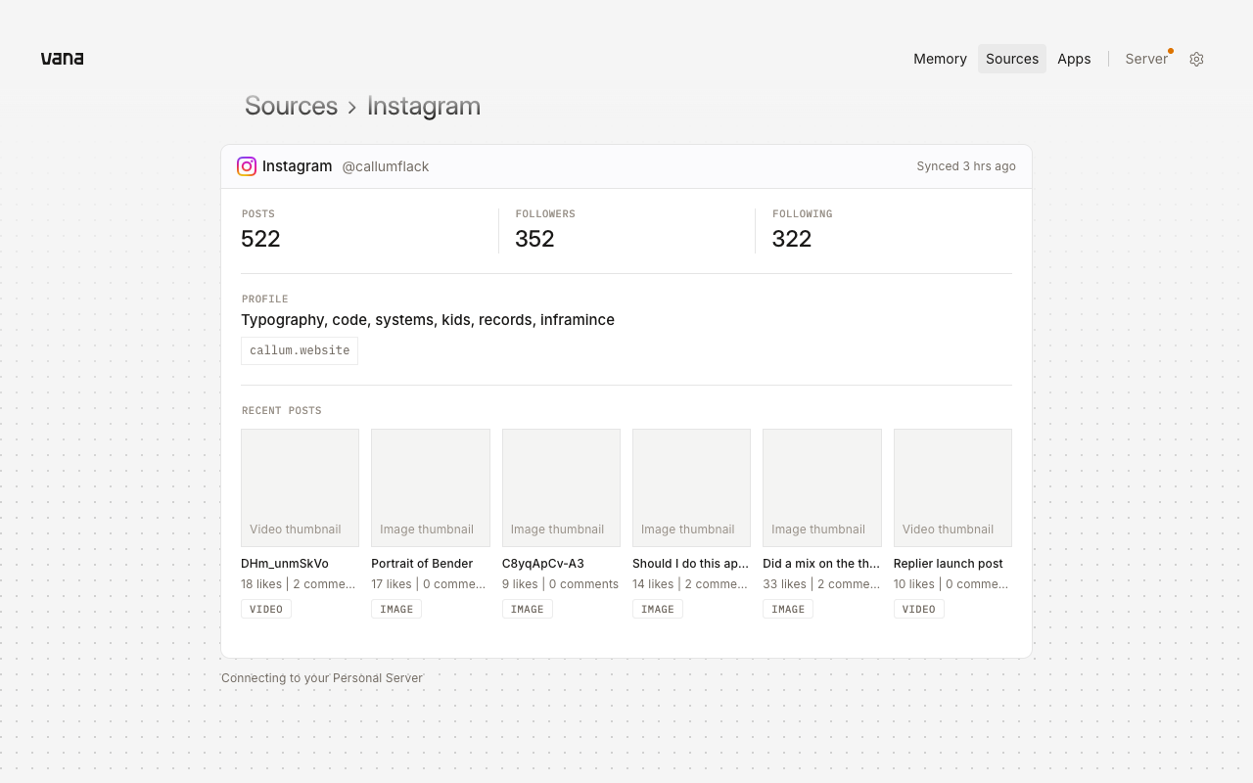Image resolution: width=1253 pixels, height=783 pixels.
Task: Open the DHm_unmSkVo video thumbnail
Action: pos(300,487)
